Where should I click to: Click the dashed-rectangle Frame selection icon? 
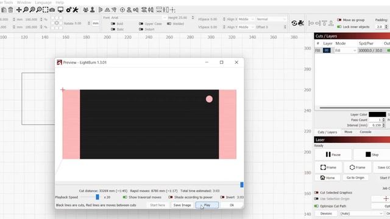[x=45, y=10]
